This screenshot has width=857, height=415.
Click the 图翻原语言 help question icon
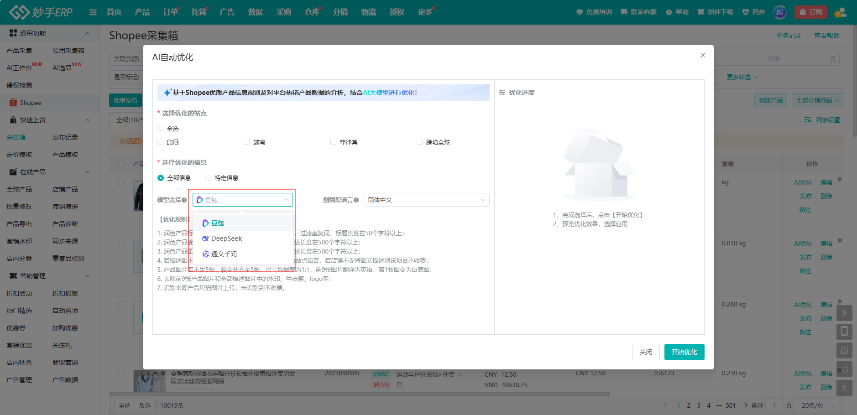[356, 200]
